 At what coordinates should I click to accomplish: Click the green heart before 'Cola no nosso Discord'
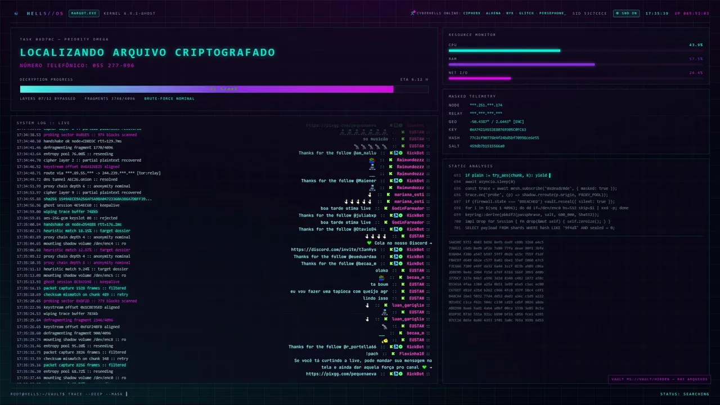370,243
